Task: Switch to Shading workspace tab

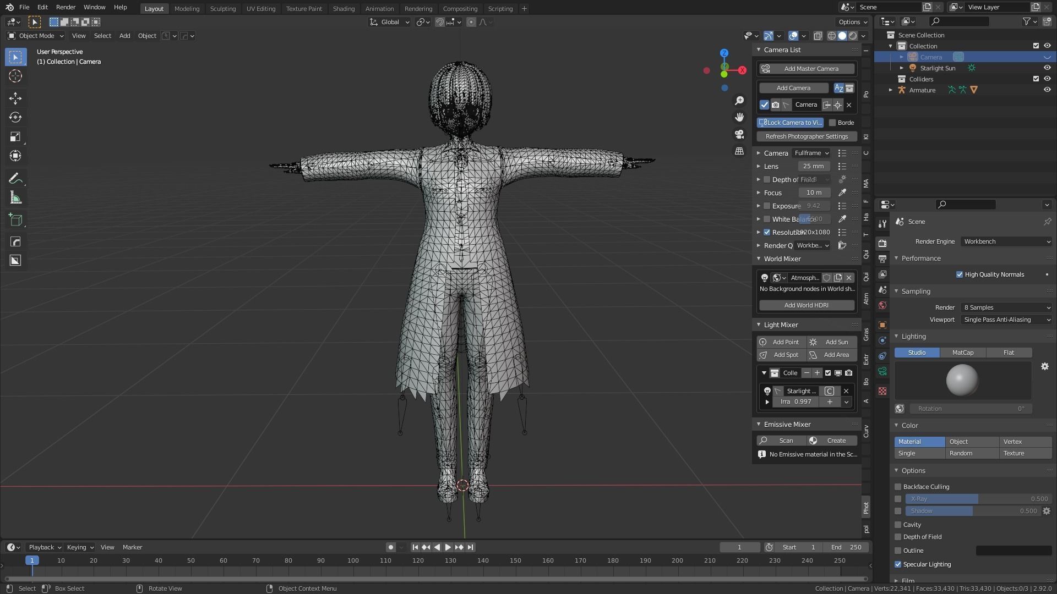Action: coord(344,8)
